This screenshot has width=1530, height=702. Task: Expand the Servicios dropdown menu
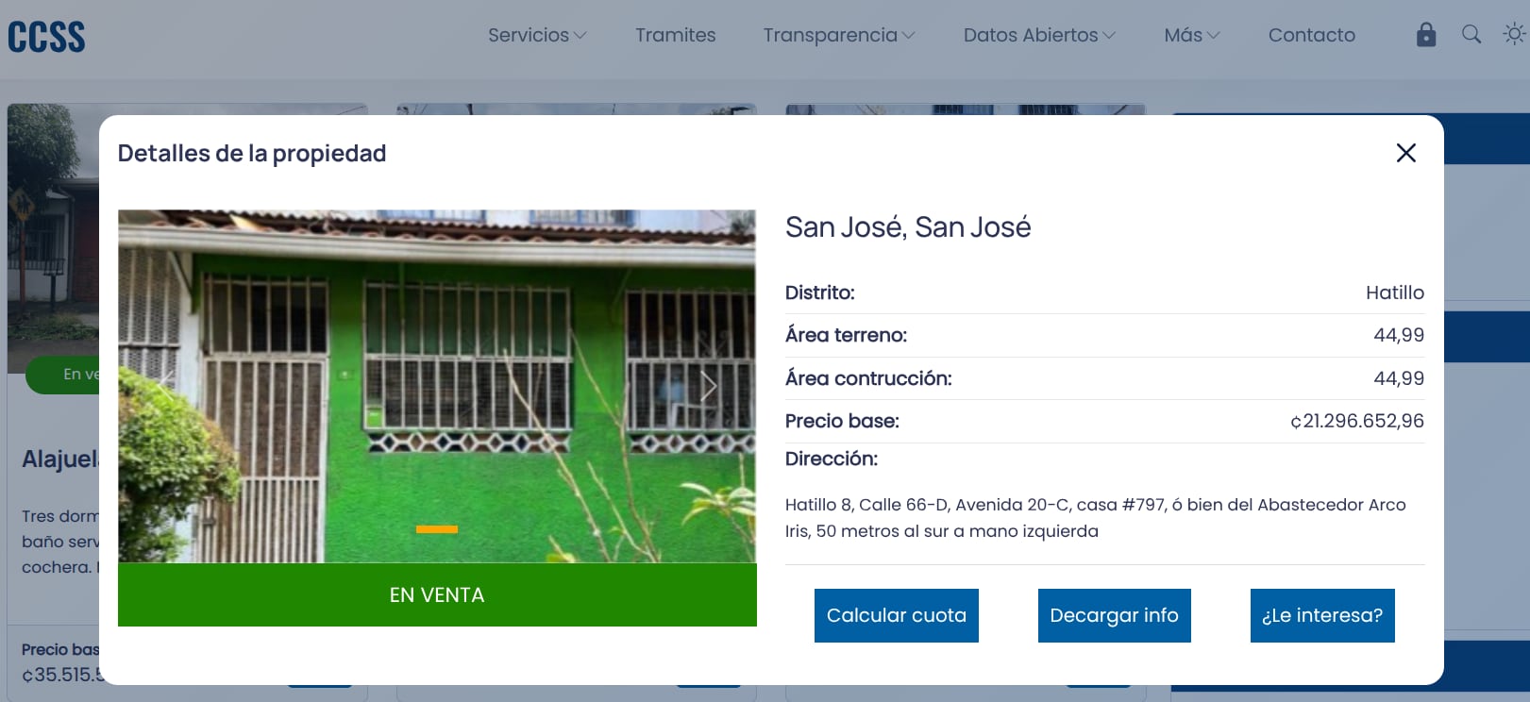click(537, 35)
